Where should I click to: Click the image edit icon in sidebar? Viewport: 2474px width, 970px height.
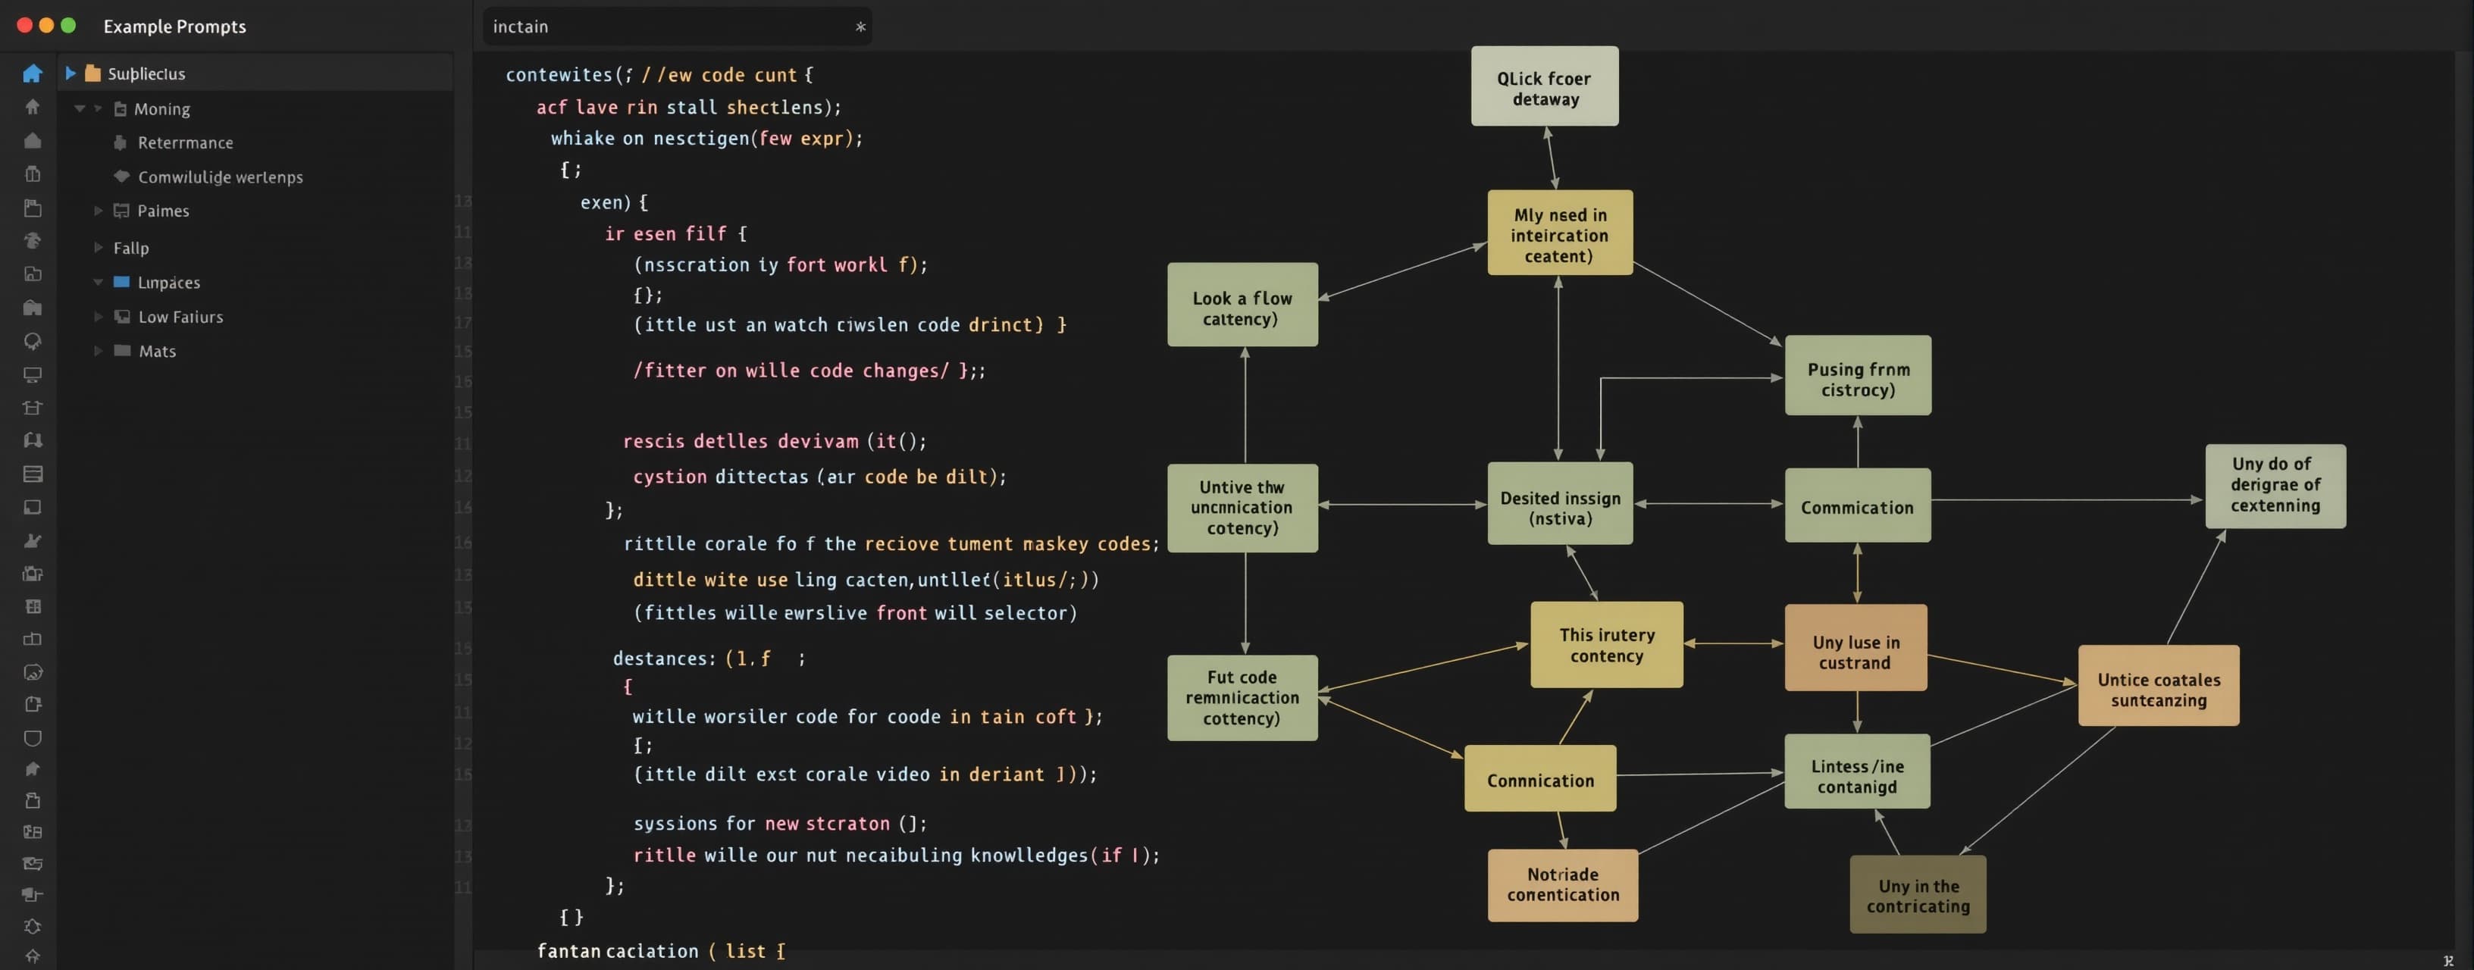click(33, 672)
